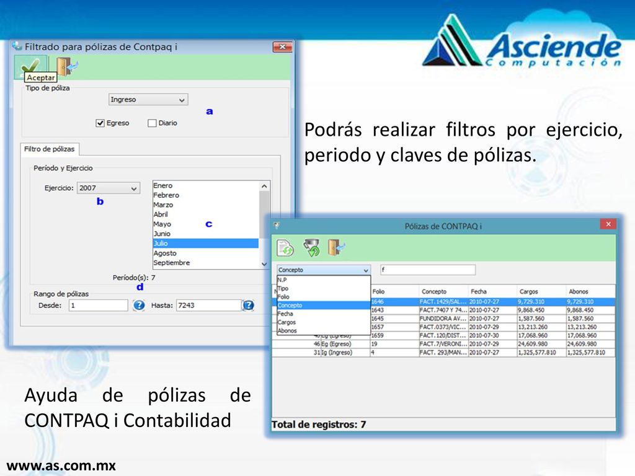Screen dimensions: 635x476
Task: Click the Cargos column header
Action: coord(541,291)
